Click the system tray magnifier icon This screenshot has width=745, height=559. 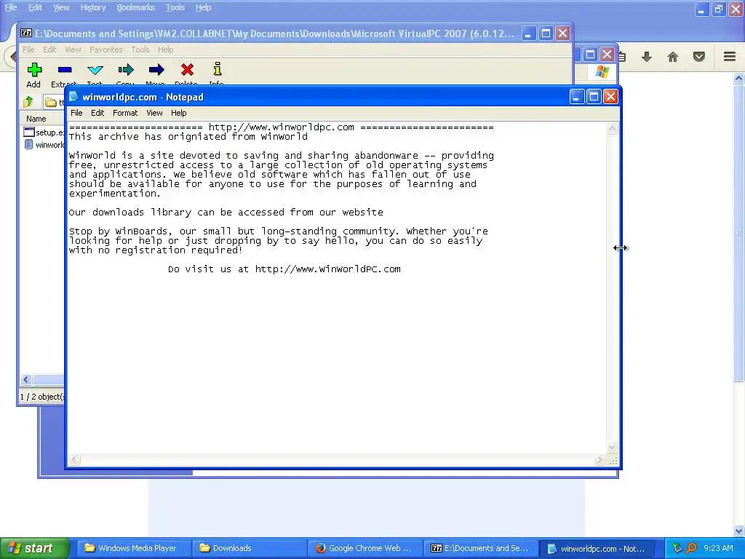(692, 548)
